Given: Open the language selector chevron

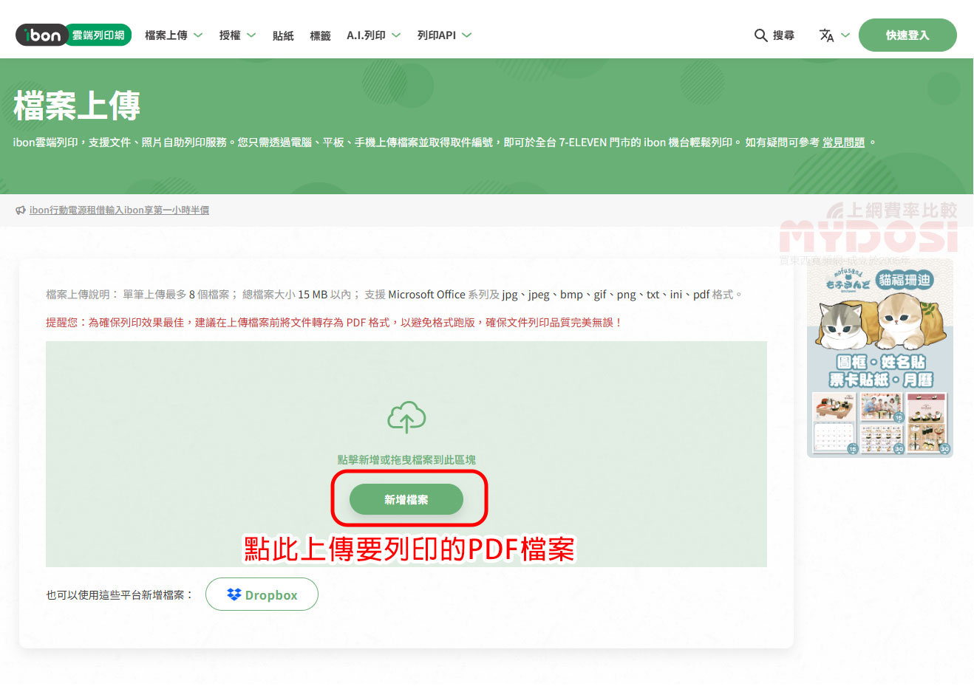Looking at the screenshot, I should coord(845,35).
